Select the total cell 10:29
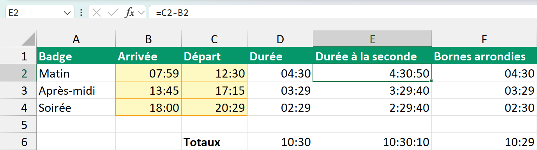The height and width of the screenshot is (150, 537). [x=484, y=141]
